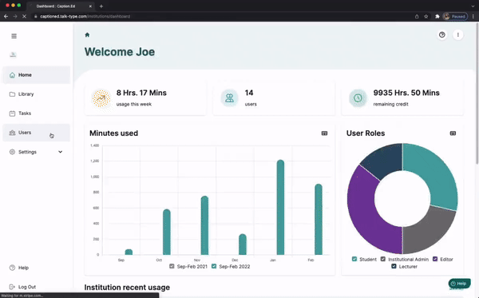
Task: Bookmark page with the star icon
Action: pos(426,17)
